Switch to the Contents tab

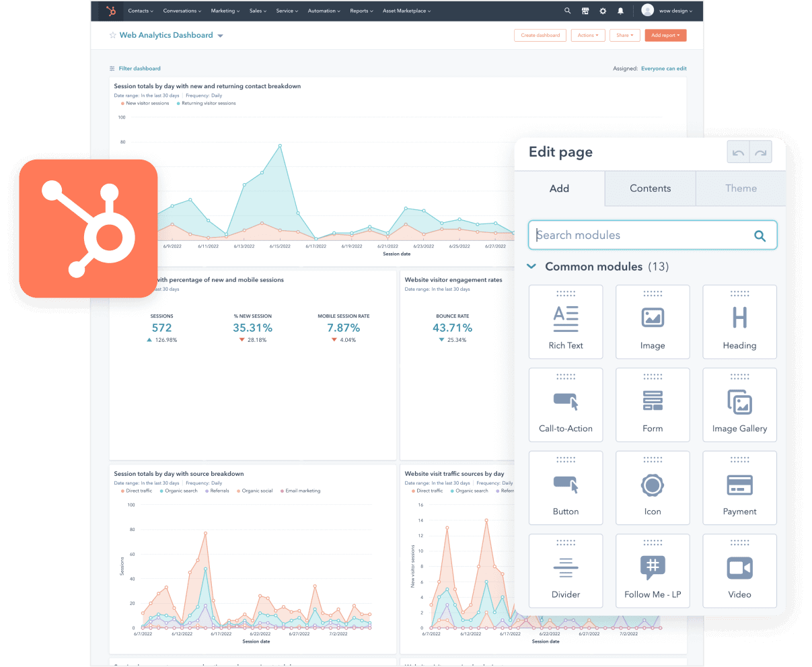pyautogui.click(x=651, y=188)
